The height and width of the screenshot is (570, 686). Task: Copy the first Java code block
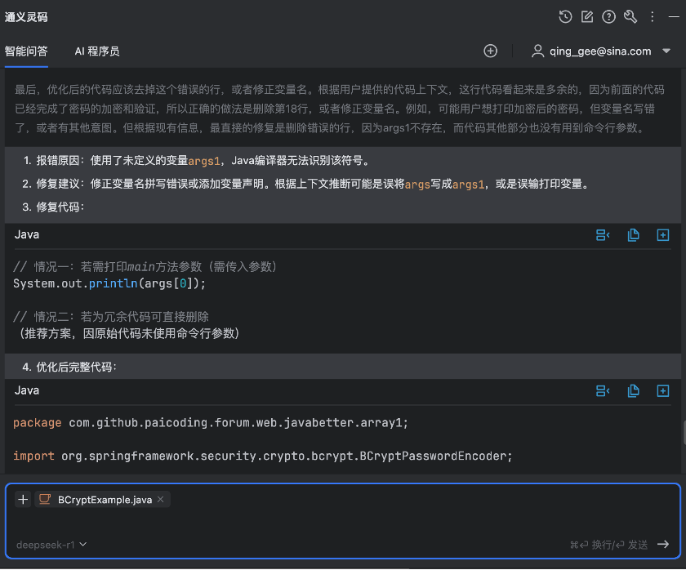(x=633, y=235)
